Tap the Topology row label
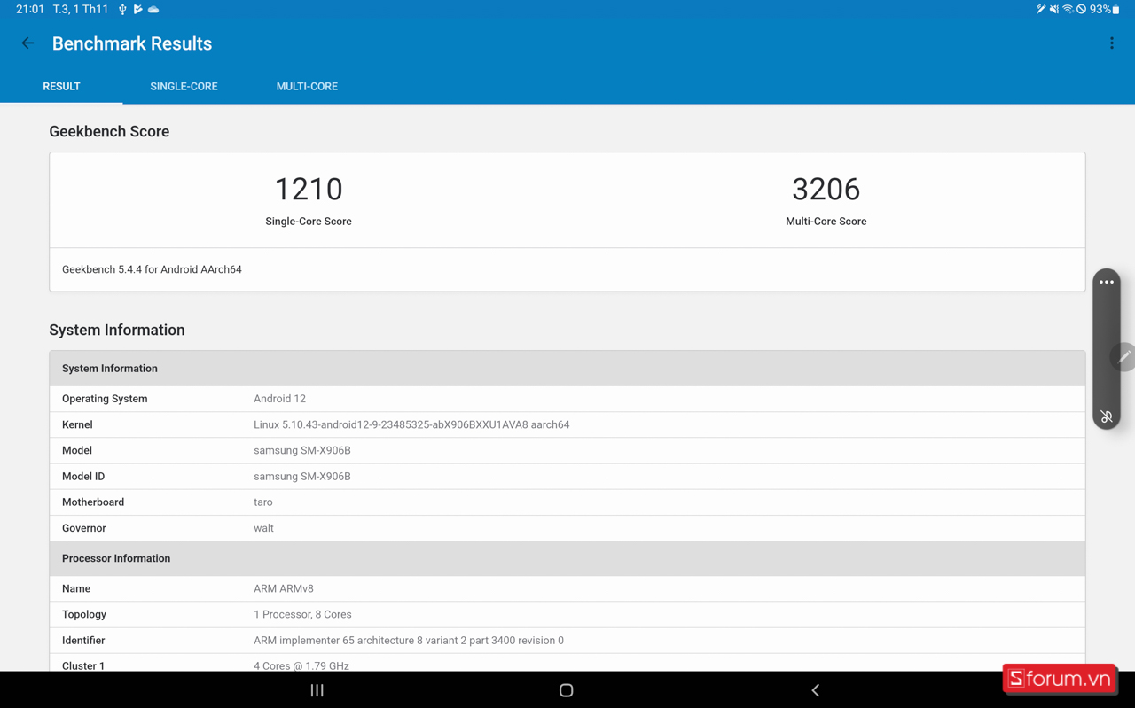The image size is (1135, 708). (84, 614)
